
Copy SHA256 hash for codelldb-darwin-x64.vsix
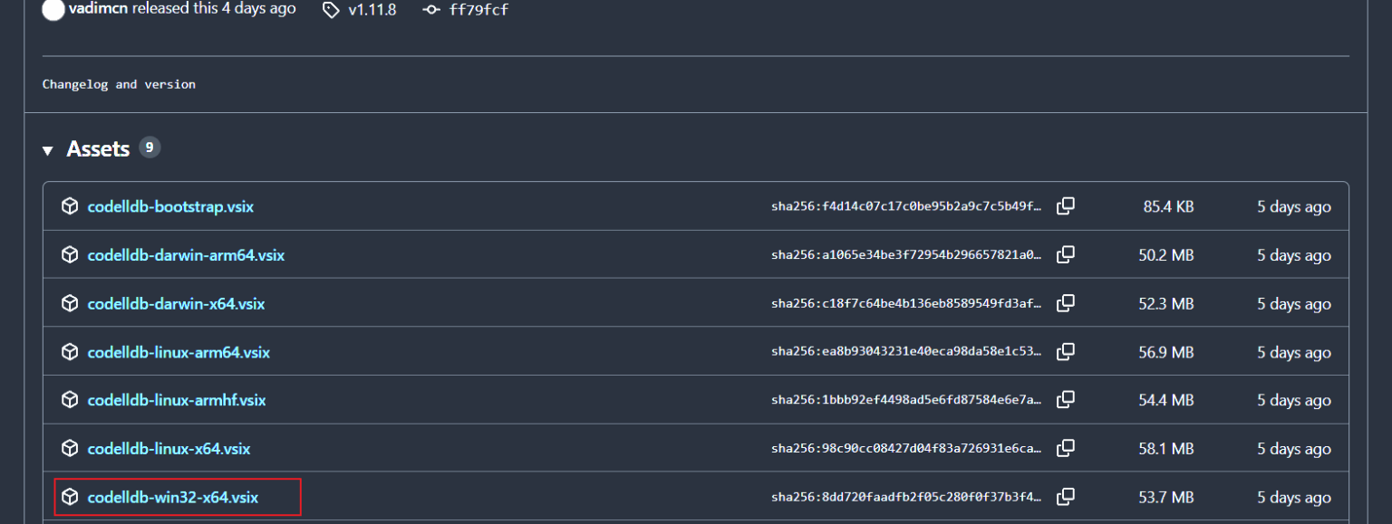tap(1066, 303)
